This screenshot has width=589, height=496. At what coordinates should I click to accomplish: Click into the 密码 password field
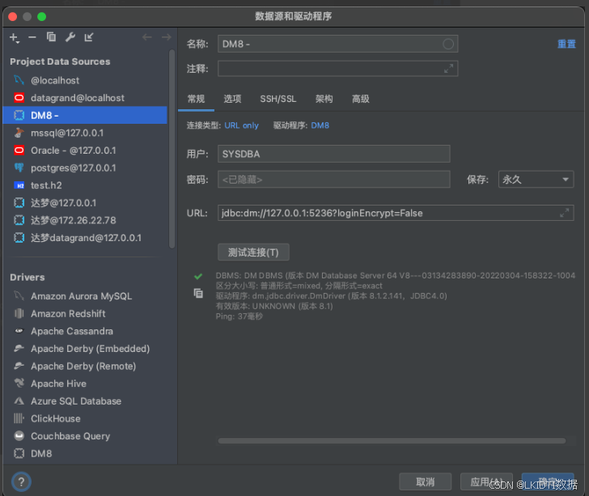click(x=333, y=180)
